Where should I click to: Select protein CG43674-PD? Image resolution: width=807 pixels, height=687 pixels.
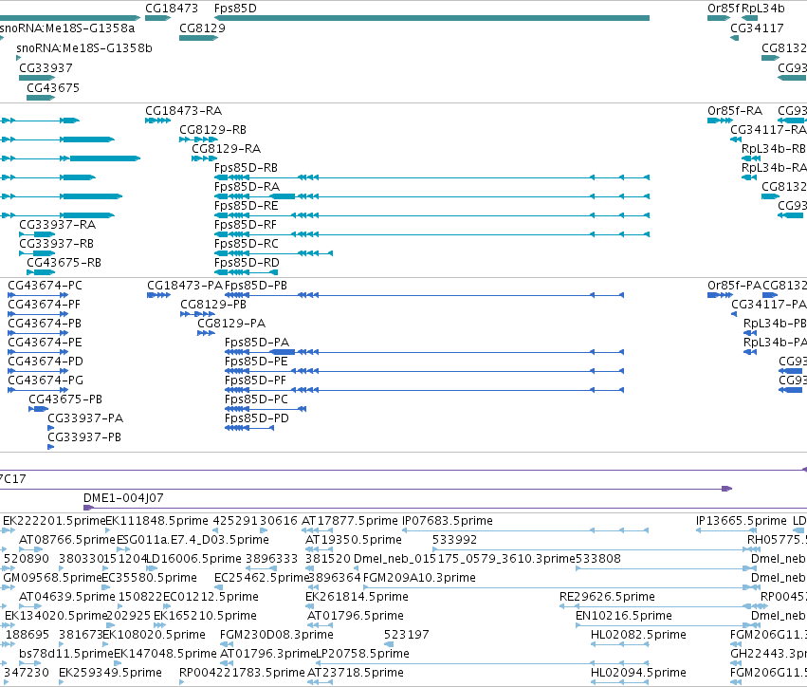coord(46,362)
